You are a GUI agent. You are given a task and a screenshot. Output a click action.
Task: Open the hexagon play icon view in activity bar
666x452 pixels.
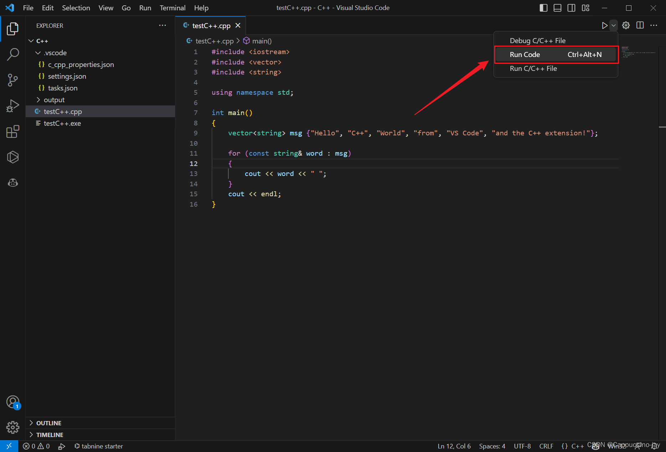click(13, 157)
